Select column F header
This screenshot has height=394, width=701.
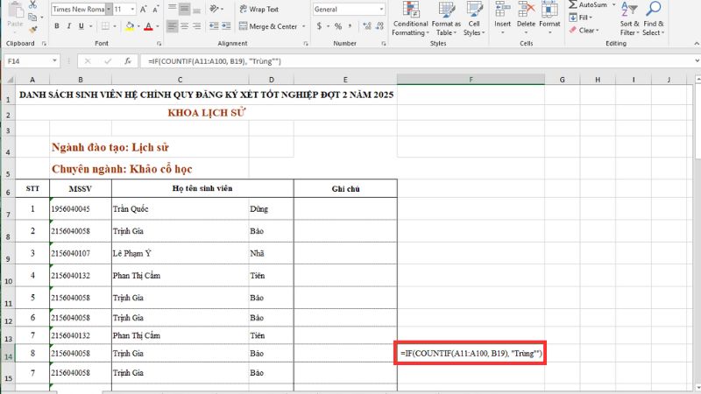tap(471, 80)
